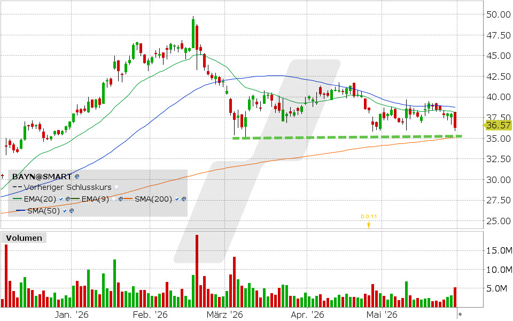Enable the Vorheriger Schlusskurs checkbox
The height and width of the screenshot is (321, 513).
116,187
